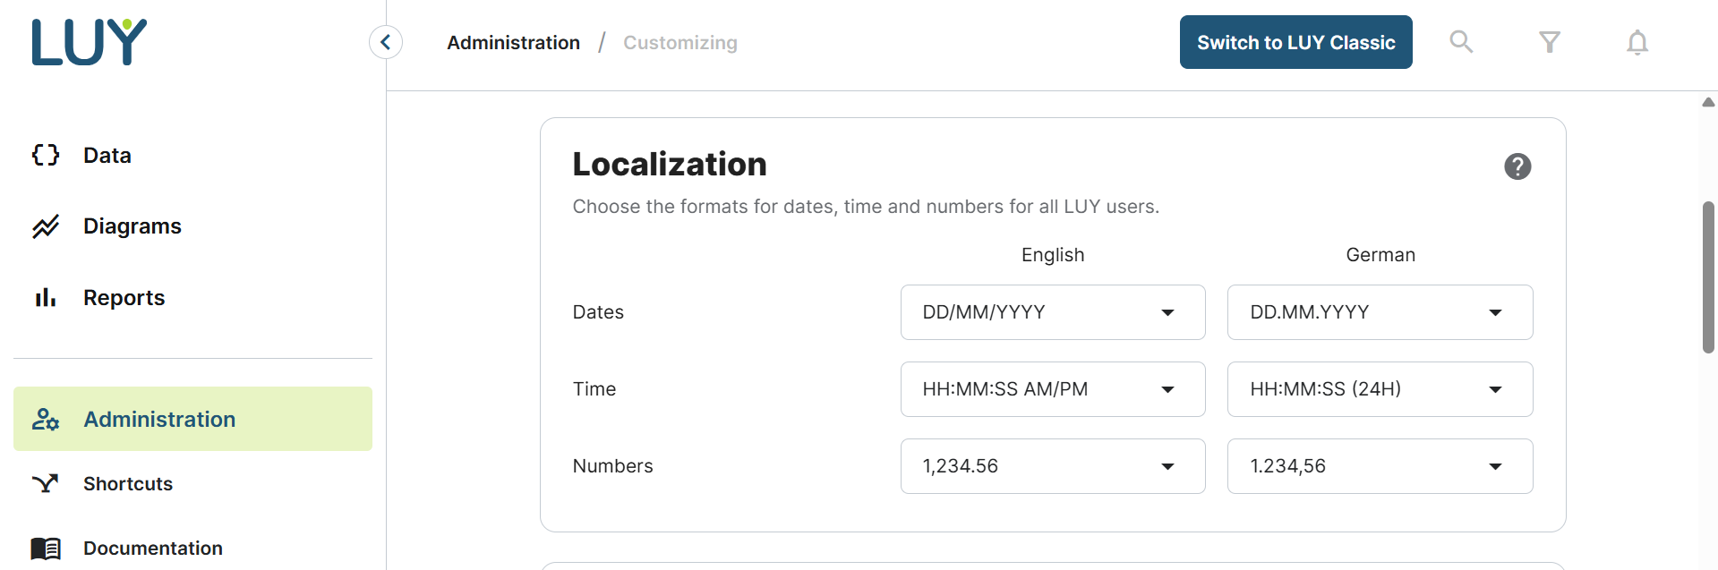1718x570 pixels.
Task: Switch to LUY Classic
Action: point(1295,42)
